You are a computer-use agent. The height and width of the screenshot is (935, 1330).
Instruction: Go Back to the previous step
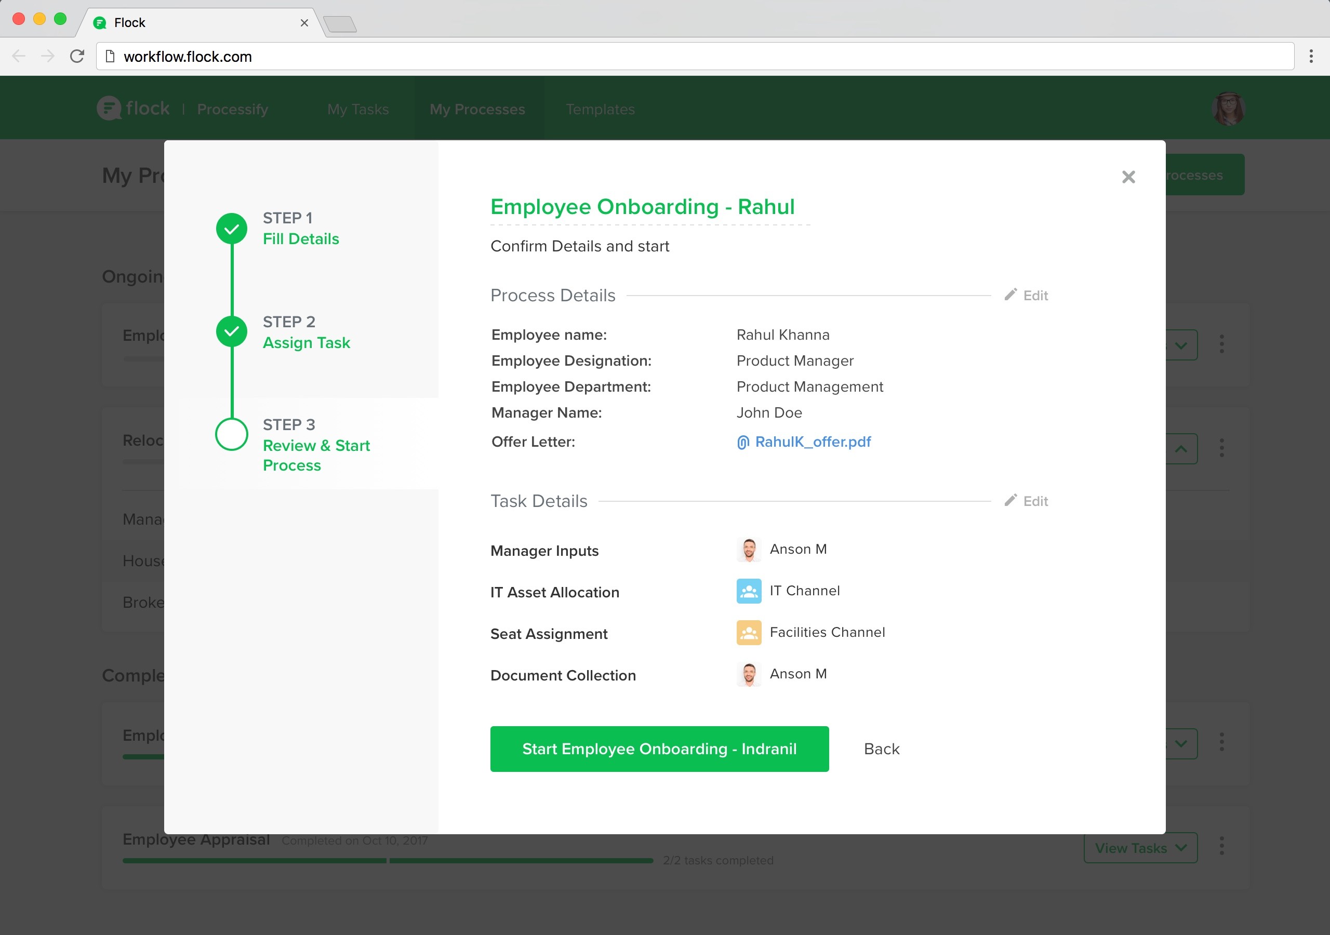pyautogui.click(x=882, y=749)
